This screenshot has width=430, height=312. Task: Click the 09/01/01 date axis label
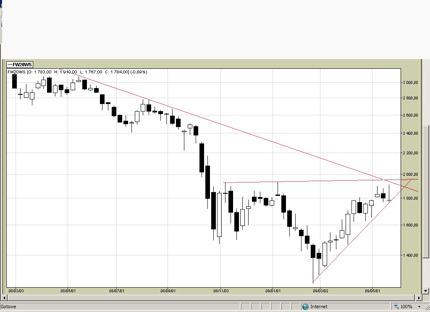click(x=273, y=291)
